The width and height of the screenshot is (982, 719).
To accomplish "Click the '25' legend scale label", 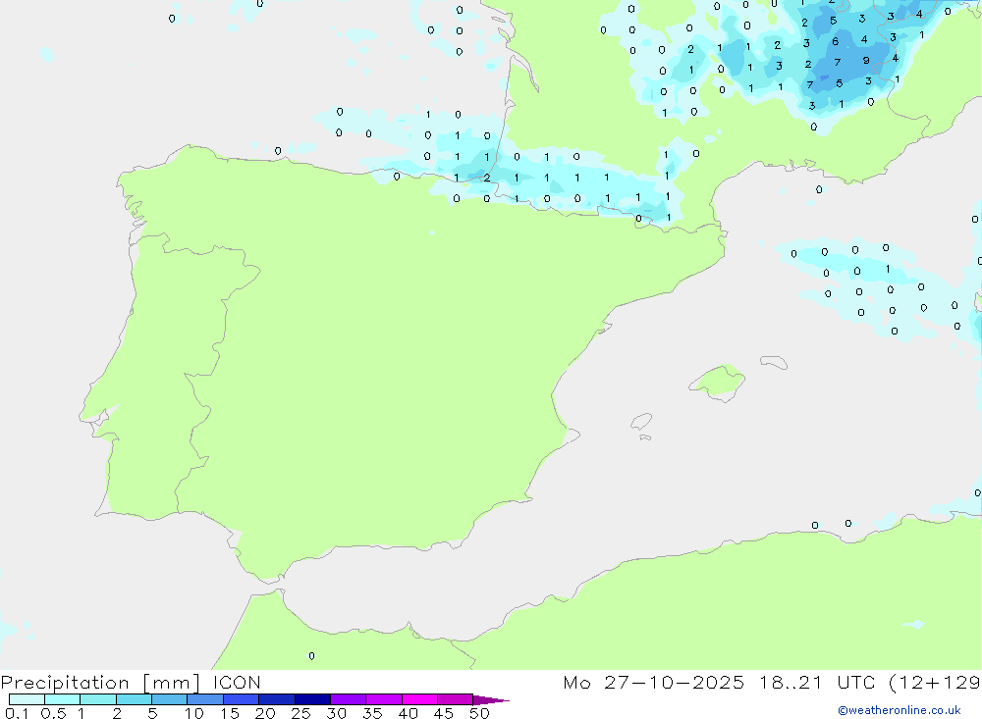I will [x=301, y=713].
